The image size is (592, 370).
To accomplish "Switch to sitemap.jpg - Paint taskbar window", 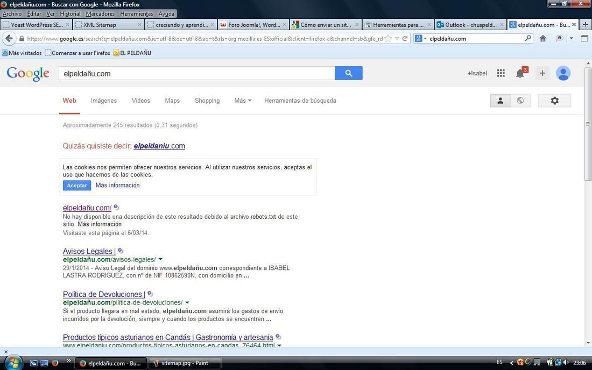I will 185,363.
